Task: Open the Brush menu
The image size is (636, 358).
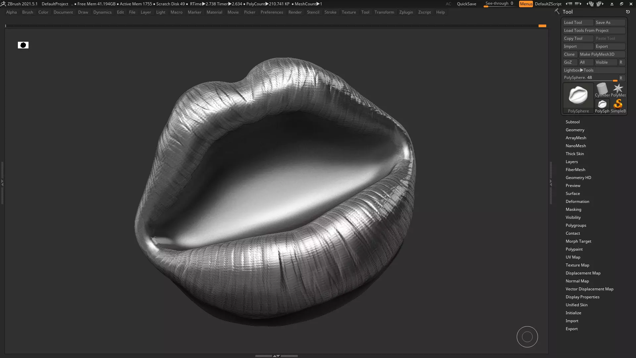Action: (27, 12)
